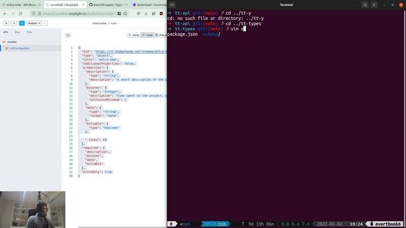Click the browser address bar URL
406x228 pixels.
click(x=79, y=13)
